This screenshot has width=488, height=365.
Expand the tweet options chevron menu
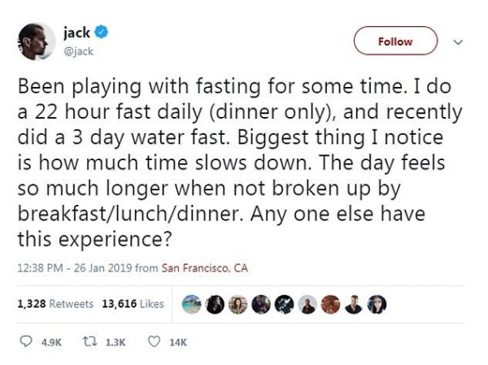[456, 41]
